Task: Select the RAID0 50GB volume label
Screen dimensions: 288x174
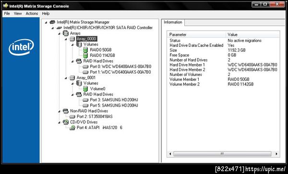Action: (x=101, y=50)
